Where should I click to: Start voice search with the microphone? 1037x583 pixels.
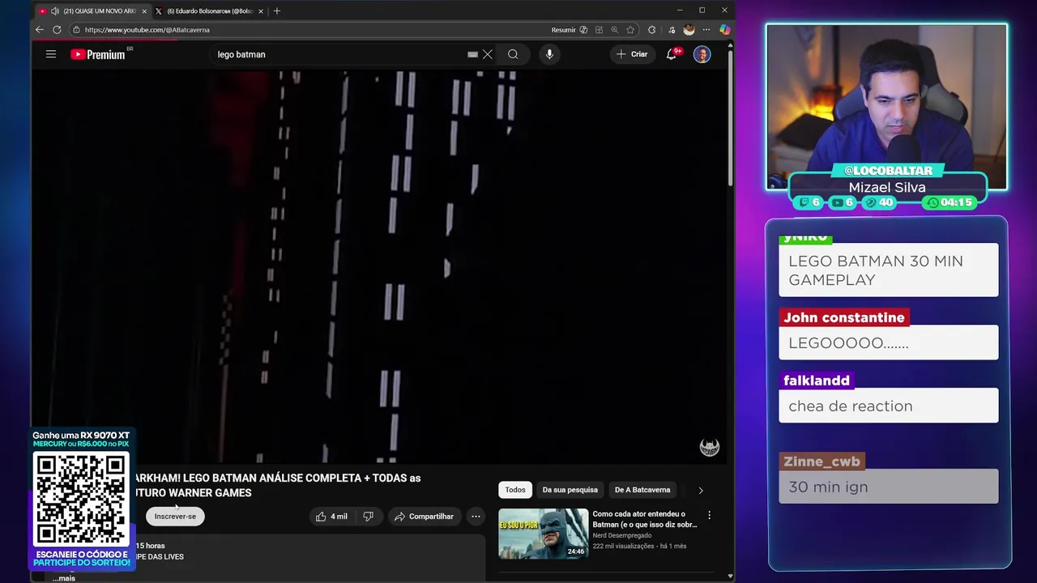click(549, 54)
